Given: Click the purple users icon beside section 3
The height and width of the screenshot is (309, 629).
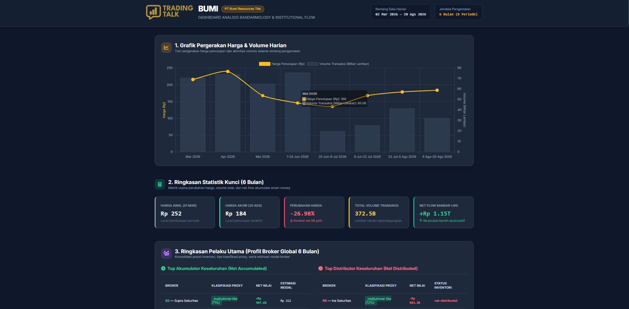Looking at the screenshot, I should (166, 253).
